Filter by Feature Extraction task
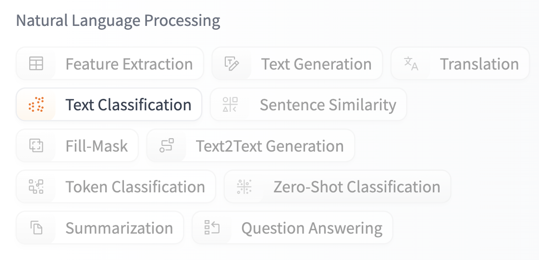 coord(129,64)
